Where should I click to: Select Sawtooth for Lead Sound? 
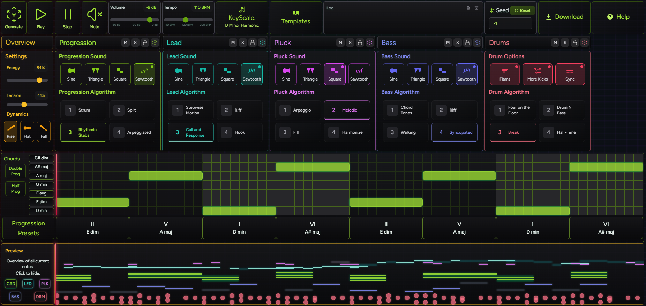point(252,74)
